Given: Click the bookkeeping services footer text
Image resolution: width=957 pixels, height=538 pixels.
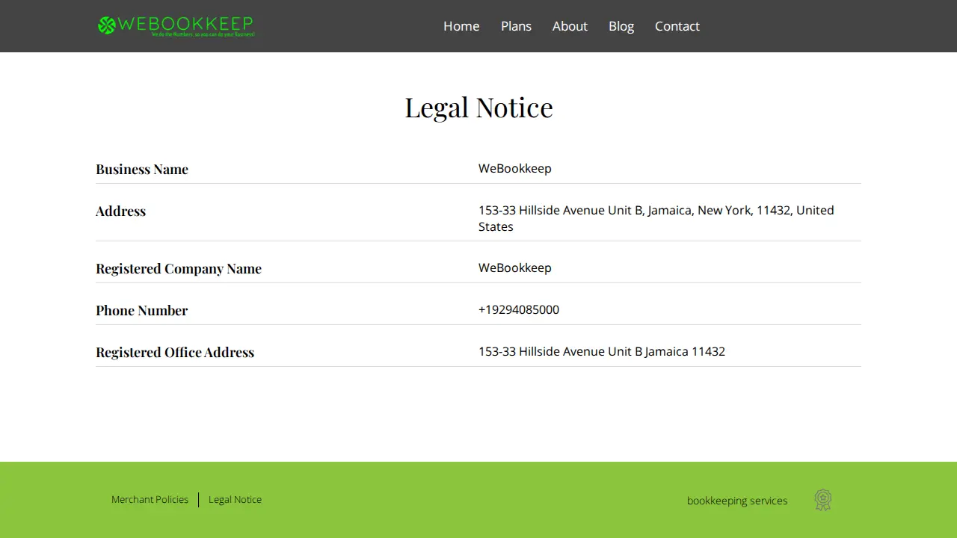Looking at the screenshot, I should click(x=737, y=501).
